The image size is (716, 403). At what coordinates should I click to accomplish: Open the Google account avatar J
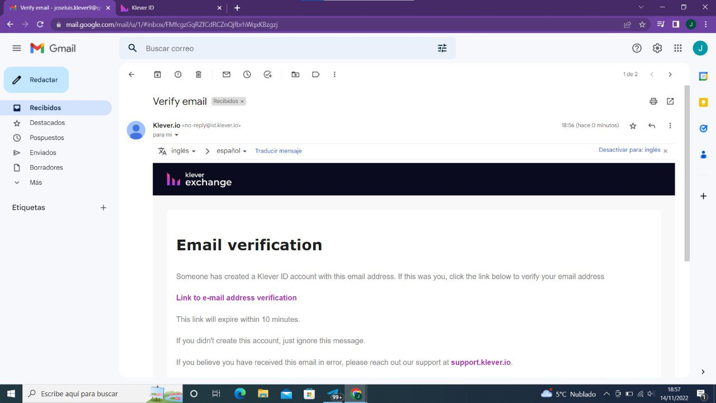click(x=700, y=48)
